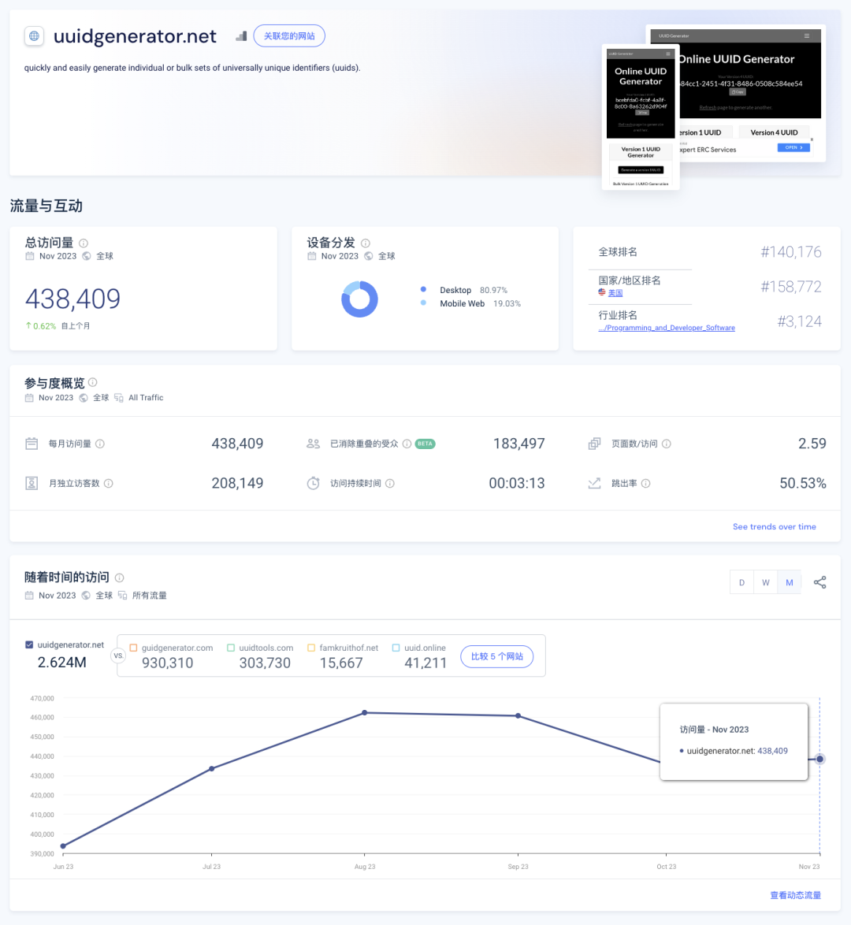
Task: Click the globe icon beside uuidgenerator.net title
Action: (x=34, y=36)
